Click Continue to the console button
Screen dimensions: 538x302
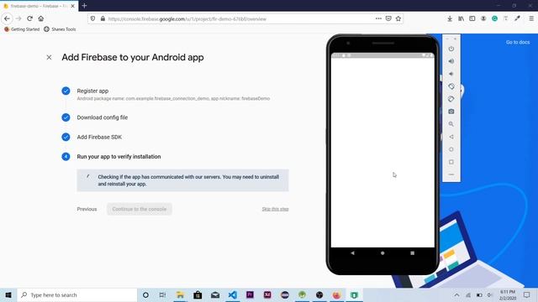(x=140, y=209)
